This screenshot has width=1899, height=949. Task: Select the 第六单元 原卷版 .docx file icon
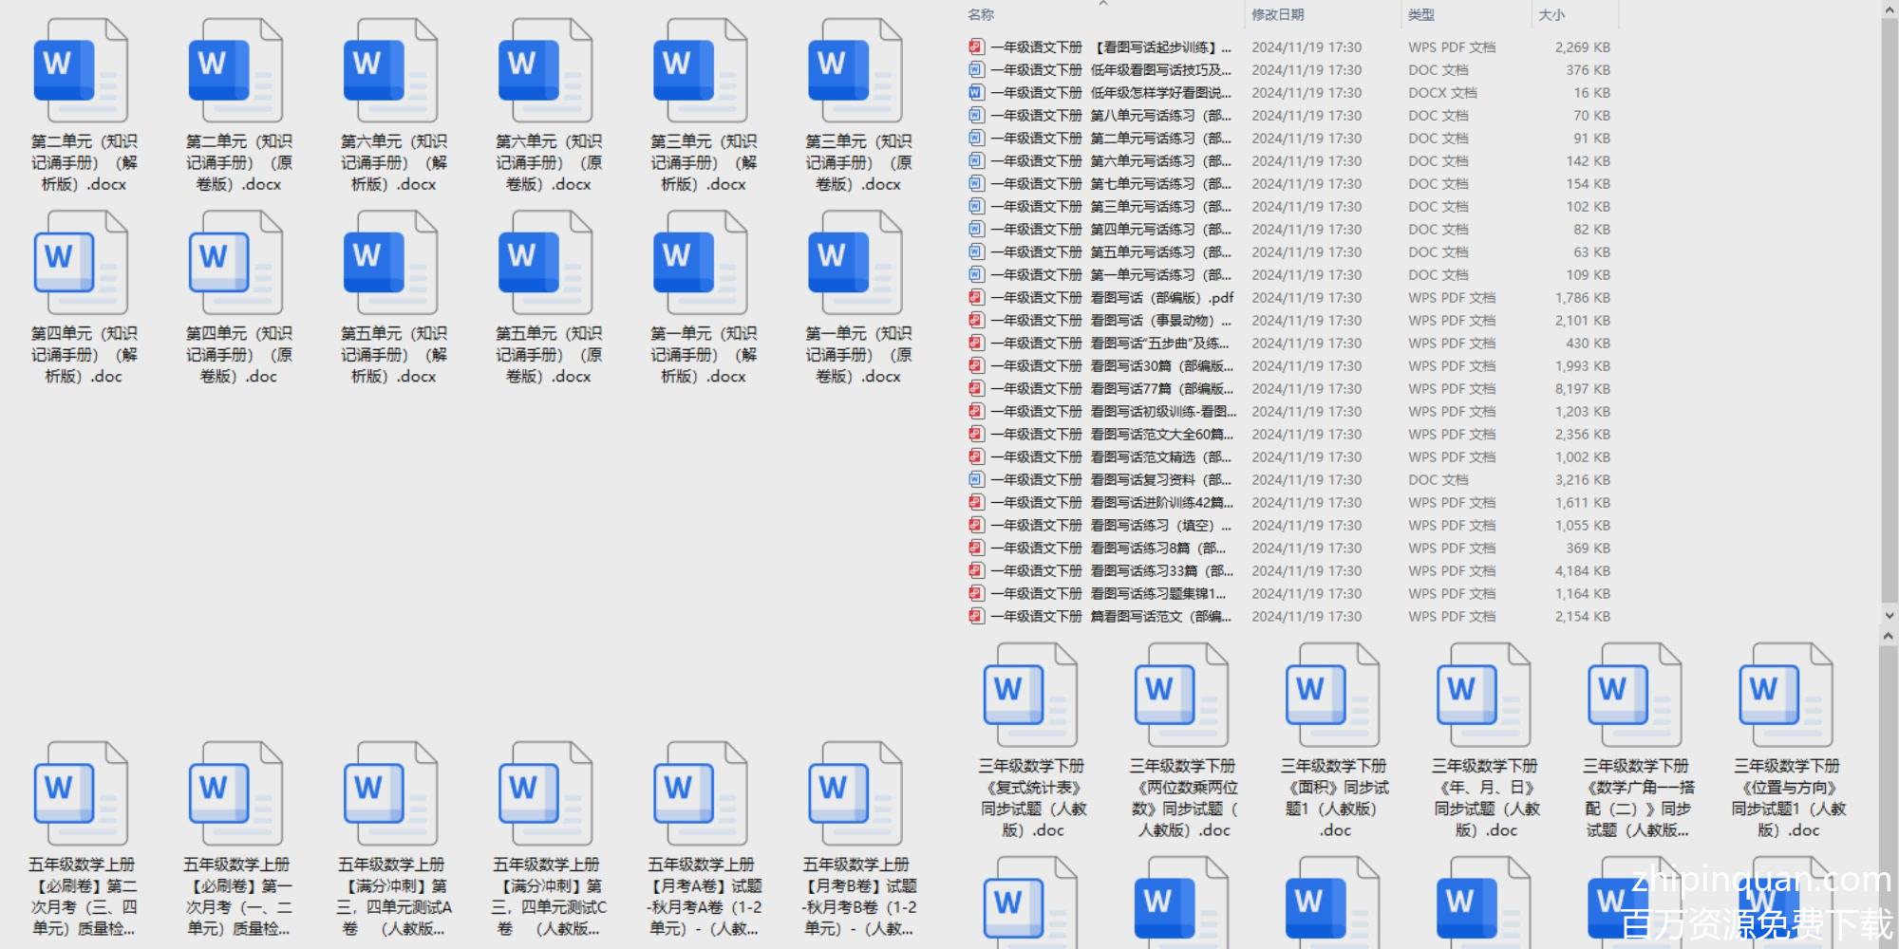[x=545, y=71]
